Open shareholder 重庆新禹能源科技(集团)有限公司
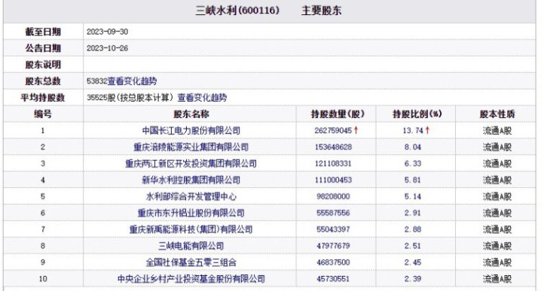The width and height of the screenshot is (541, 291). 191,229
